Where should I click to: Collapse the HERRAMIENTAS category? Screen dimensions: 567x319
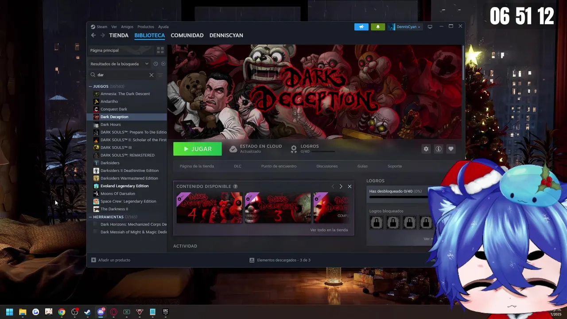click(x=90, y=217)
